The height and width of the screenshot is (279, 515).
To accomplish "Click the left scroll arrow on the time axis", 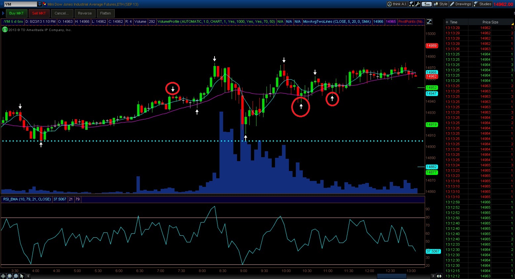I will tap(28, 276).
